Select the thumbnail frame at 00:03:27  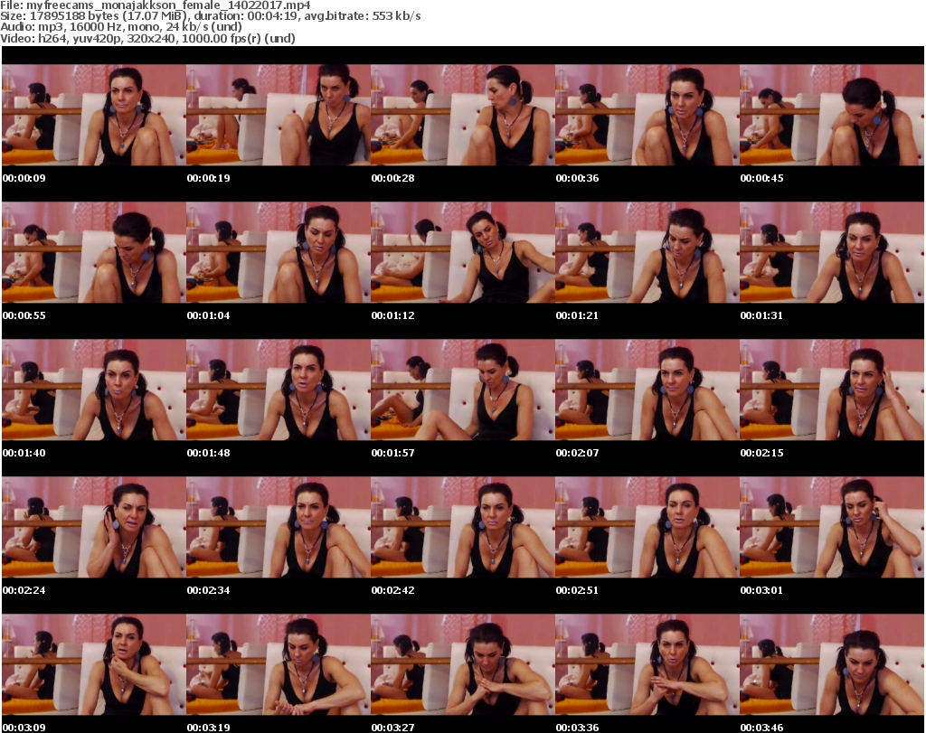coord(462,664)
